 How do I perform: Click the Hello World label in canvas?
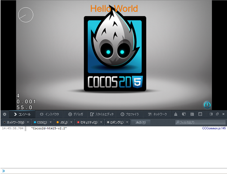[x=114, y=9]
